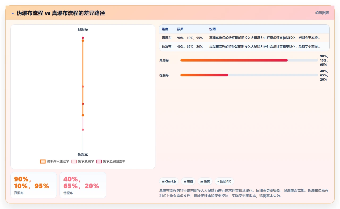This screenshot has height=209, width=340.
Task: Click the 真瀑布 progress bar
Action: pos(249,60)
